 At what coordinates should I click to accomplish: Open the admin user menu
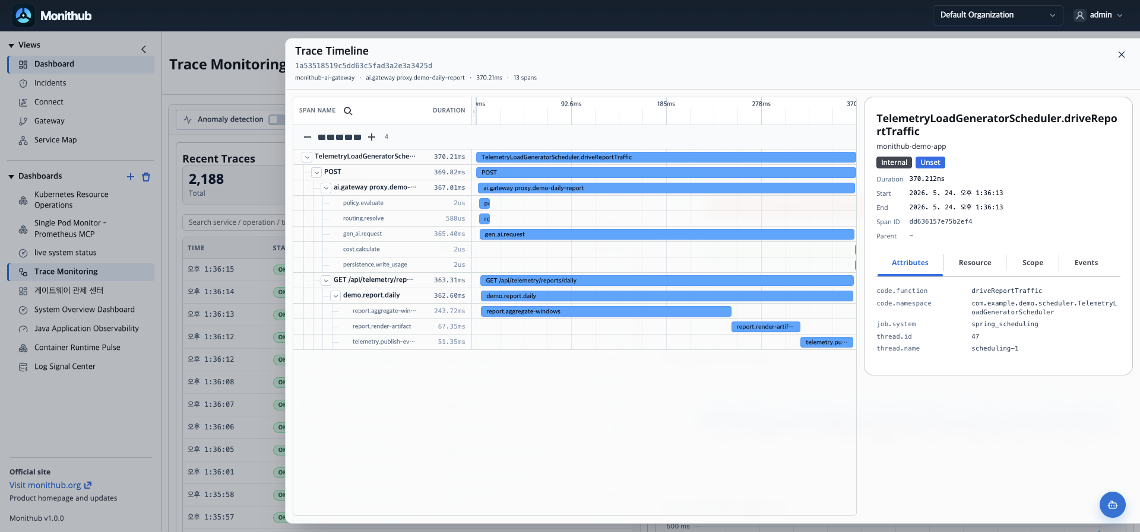pyautogui.click(x=1100, y=15)
